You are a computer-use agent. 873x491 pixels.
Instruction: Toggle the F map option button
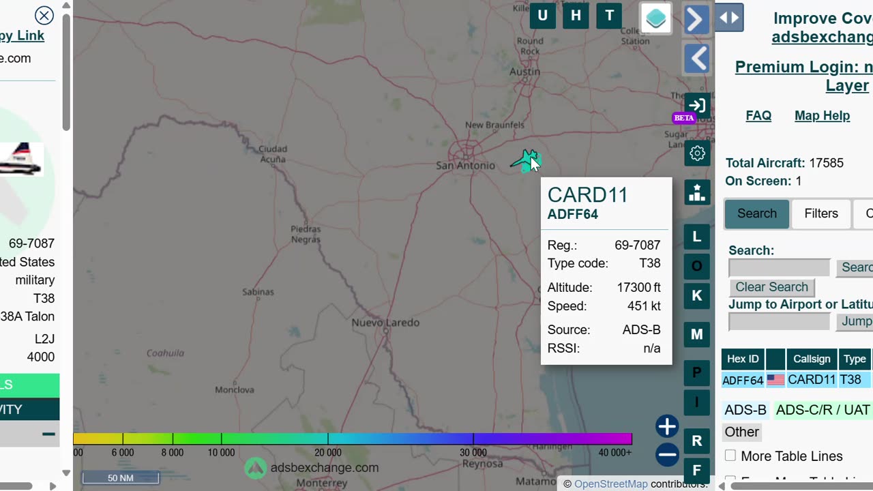point(697,470)
